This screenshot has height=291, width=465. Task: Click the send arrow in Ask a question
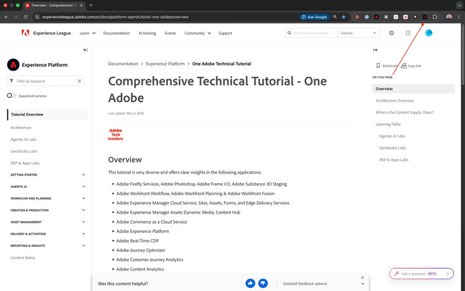[448, 274]
